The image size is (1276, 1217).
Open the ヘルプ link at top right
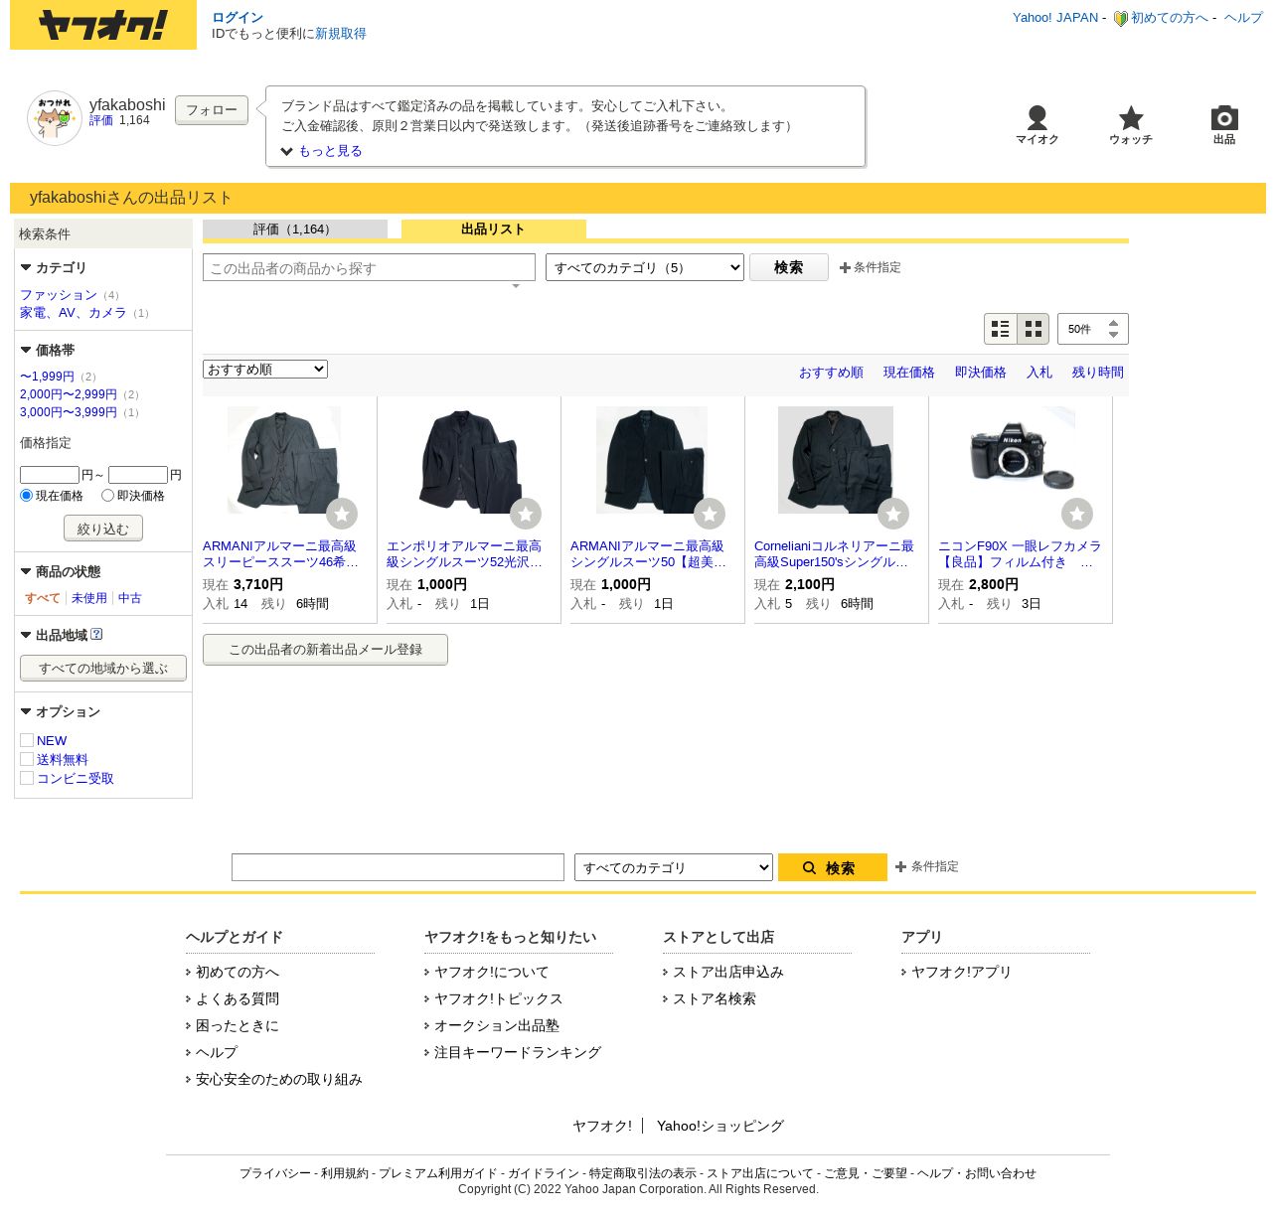coord(1243,18)
